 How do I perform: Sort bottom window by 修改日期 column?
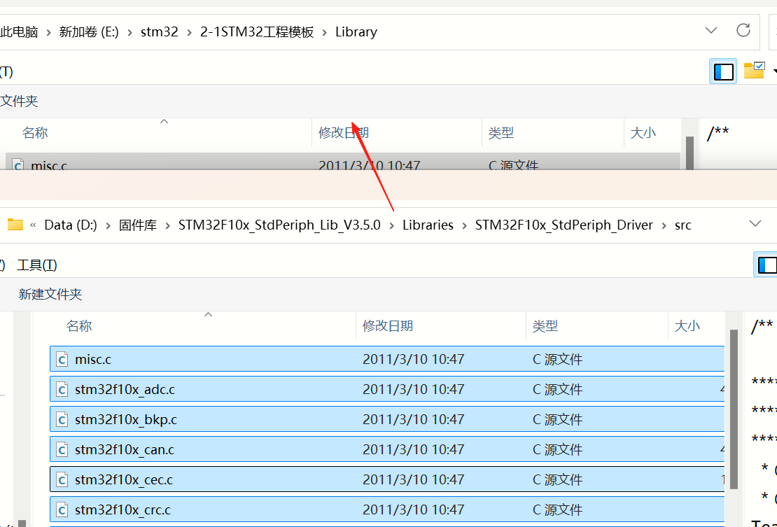click(x=388, y=326)
